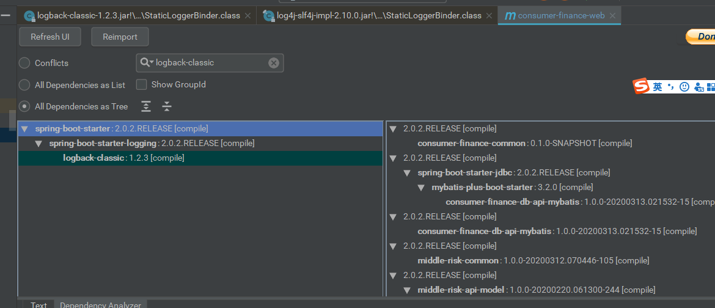Open the Dependency Analyzer bottom tab
Screen dimensions: 715x308
click(100, 304)
